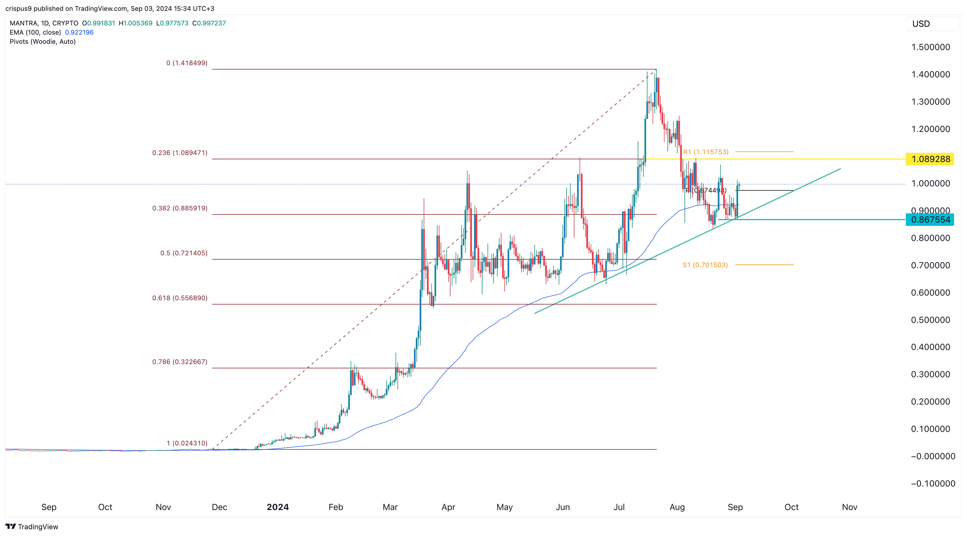Click the open value O0.991831
The image size is (967, 536).
click(x=99, y=23)
